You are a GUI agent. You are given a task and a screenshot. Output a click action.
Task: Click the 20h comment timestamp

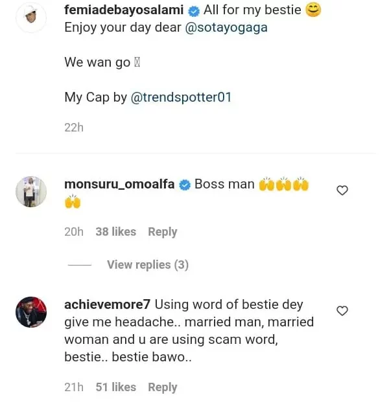(x=74, y=232)
